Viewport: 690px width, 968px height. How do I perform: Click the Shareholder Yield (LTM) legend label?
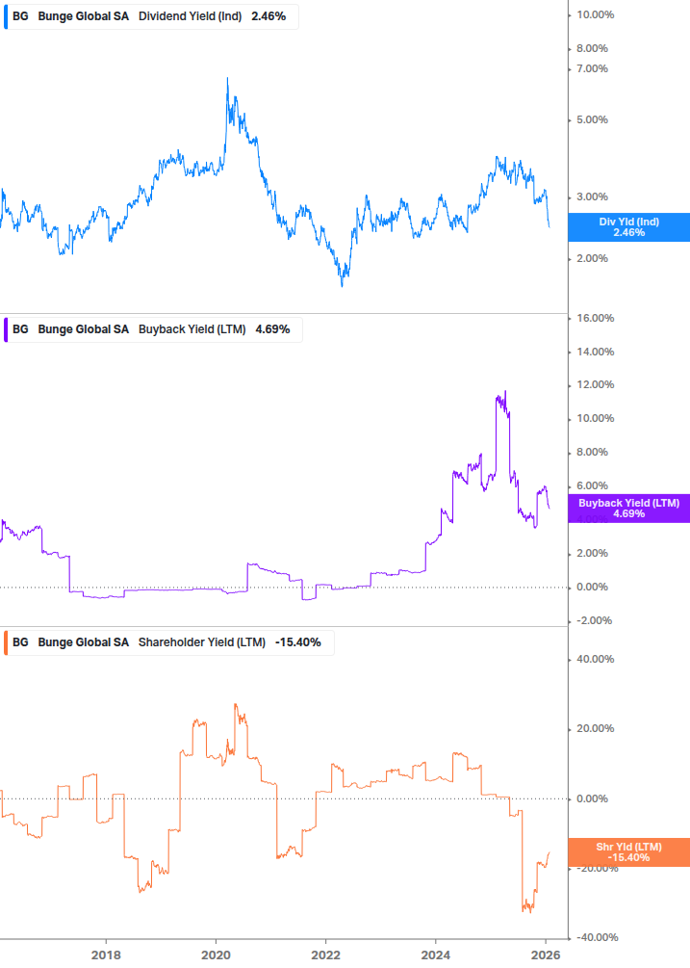point(202,642)
